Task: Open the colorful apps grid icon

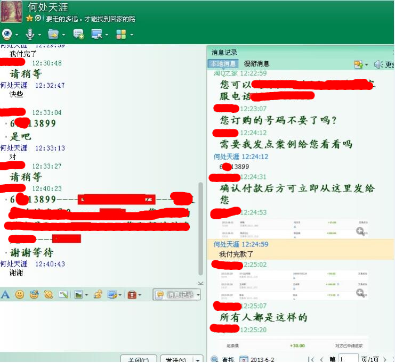Action: [x=121, y=34]
